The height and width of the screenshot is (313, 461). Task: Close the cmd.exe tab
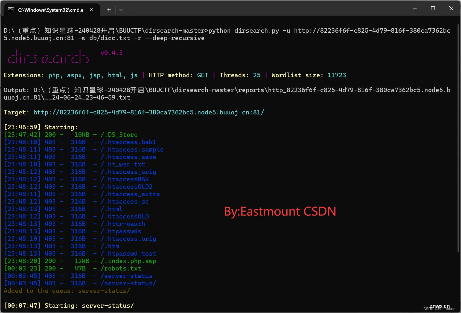[91, 10]
